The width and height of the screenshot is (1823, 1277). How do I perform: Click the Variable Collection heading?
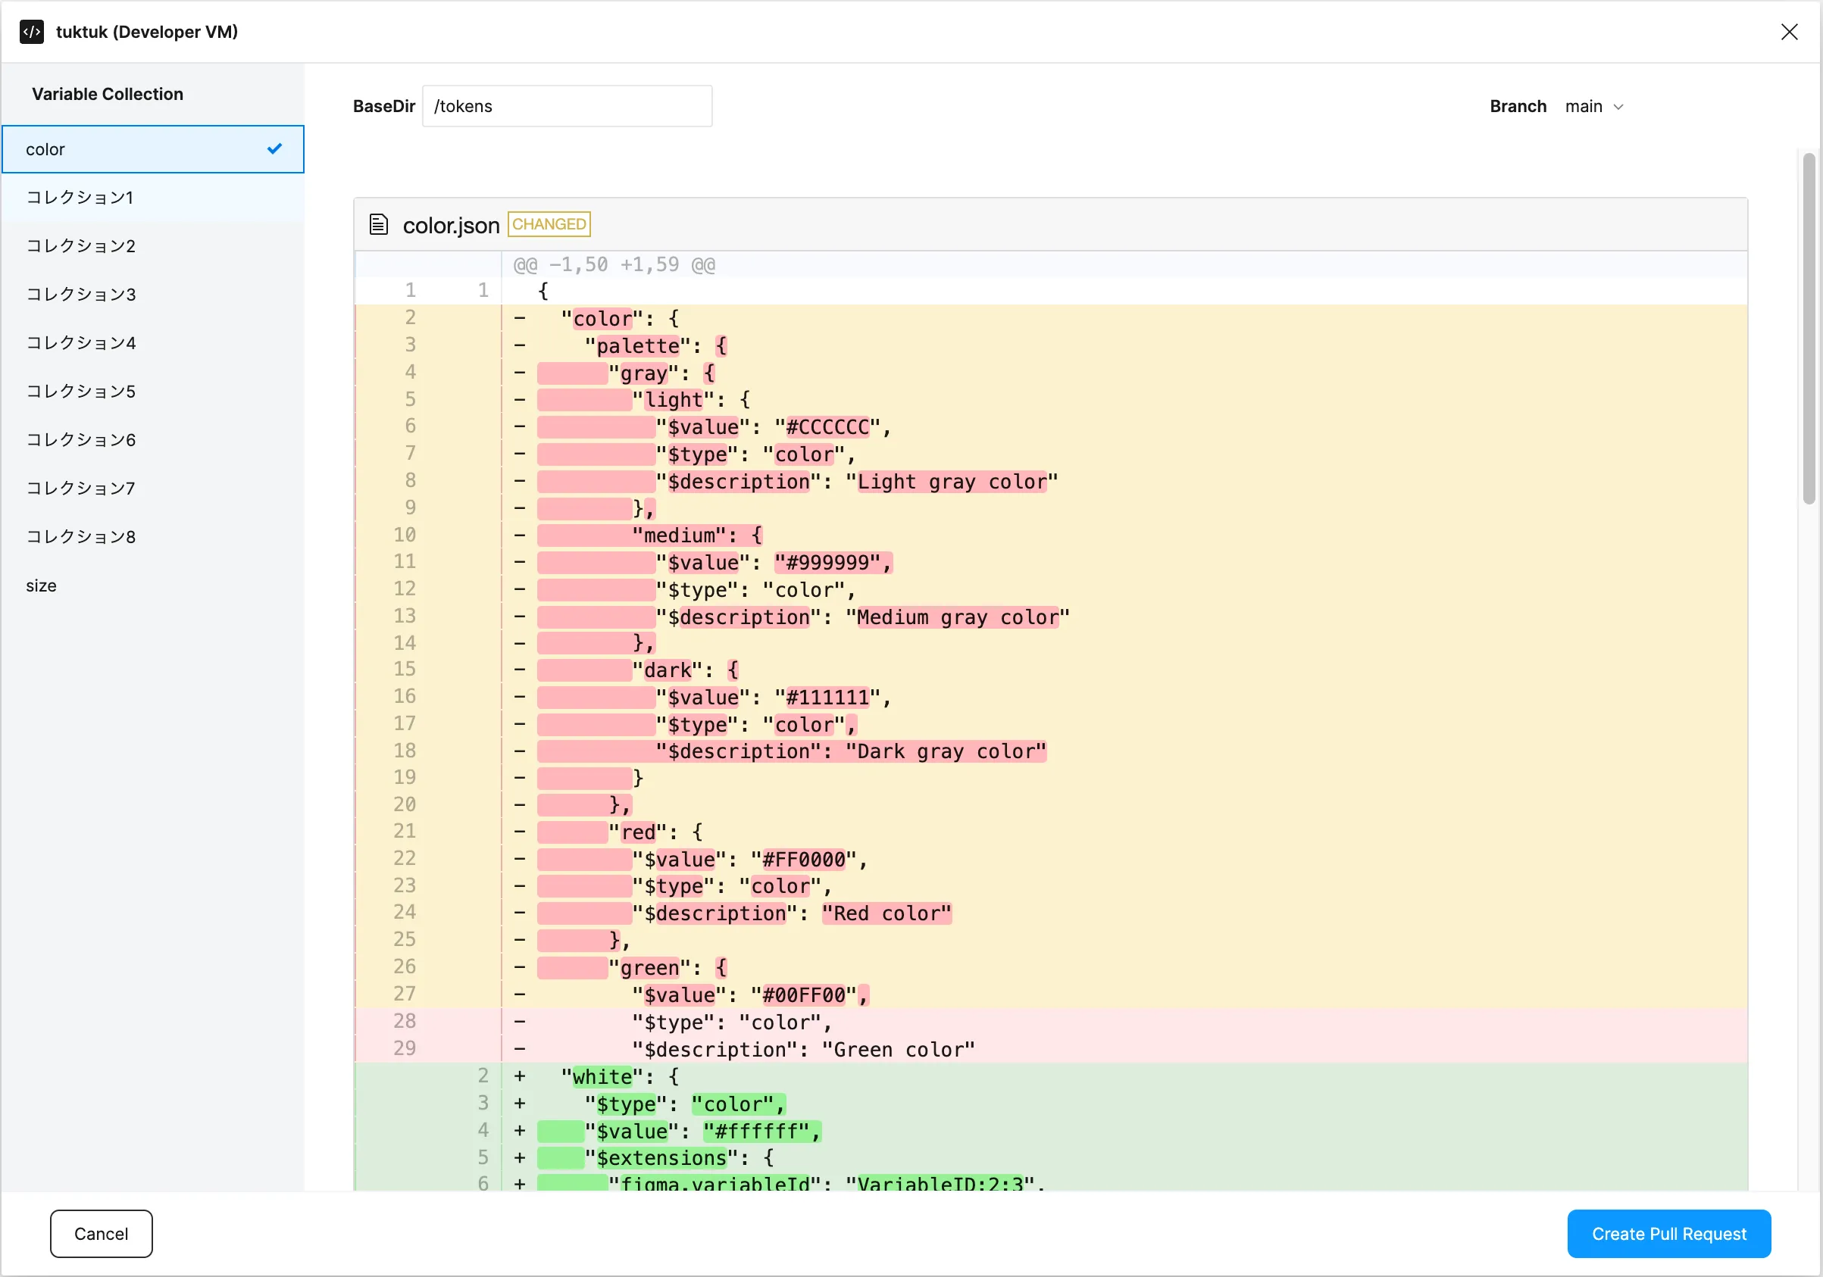click(107, 94)
